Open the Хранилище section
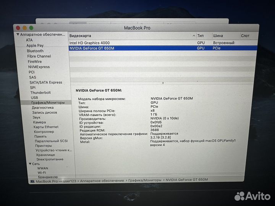Screen dimensions: 275x206 click(x=45, y=154)
